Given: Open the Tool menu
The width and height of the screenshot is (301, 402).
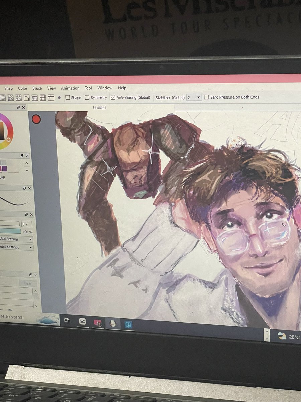Looking at the screenshot, I should point(88,88).
